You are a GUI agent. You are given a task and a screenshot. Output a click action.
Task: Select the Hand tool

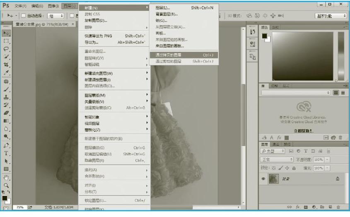coord(6,177)
